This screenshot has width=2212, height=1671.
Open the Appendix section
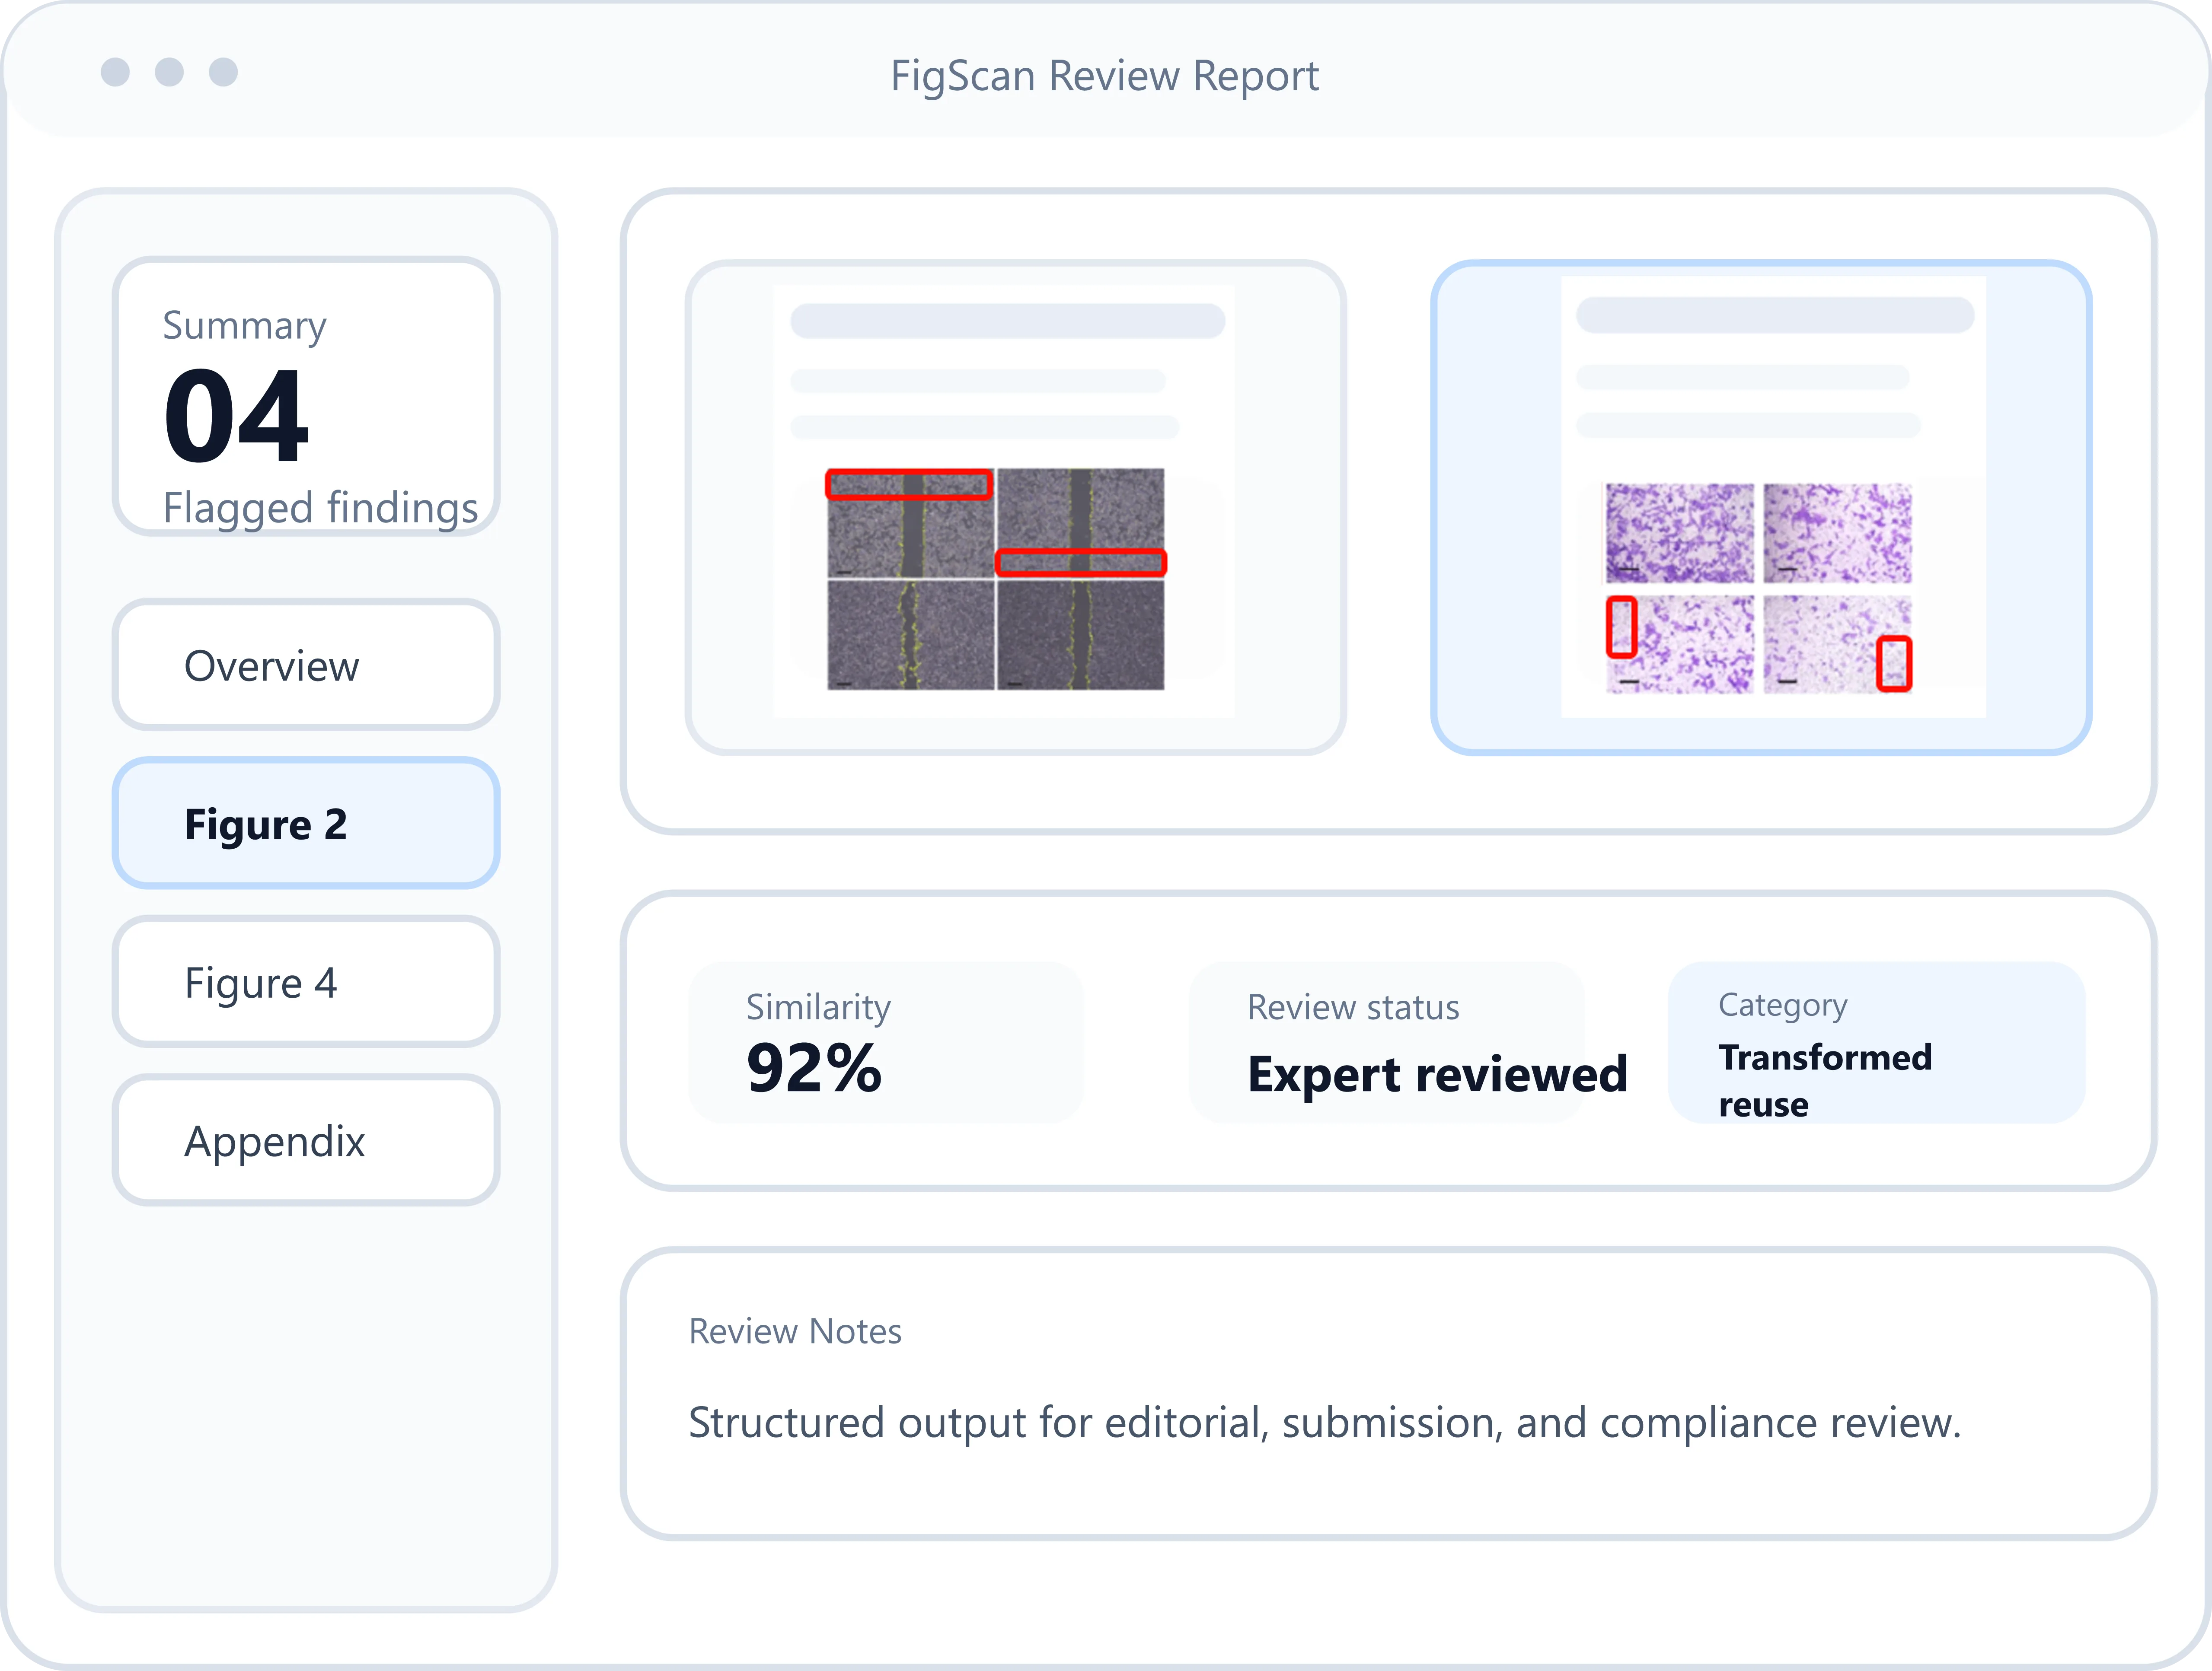305,1139
